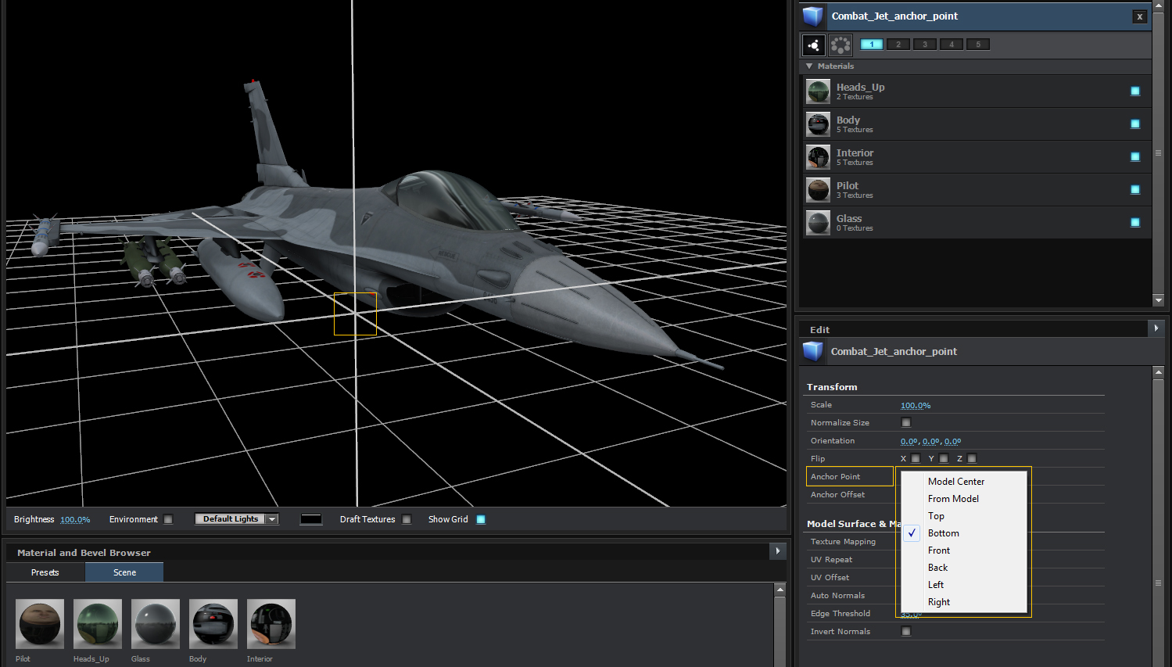
Task: Enable the Normalize Size checkbox
Action: 906,423
